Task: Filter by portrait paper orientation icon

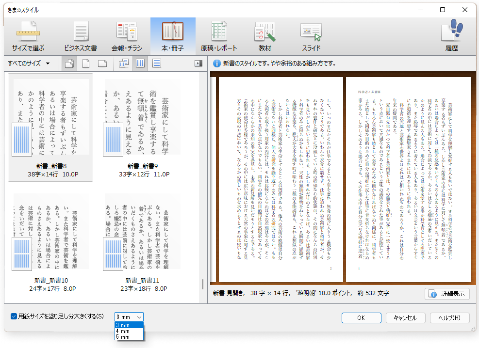Action: (85, 63)
